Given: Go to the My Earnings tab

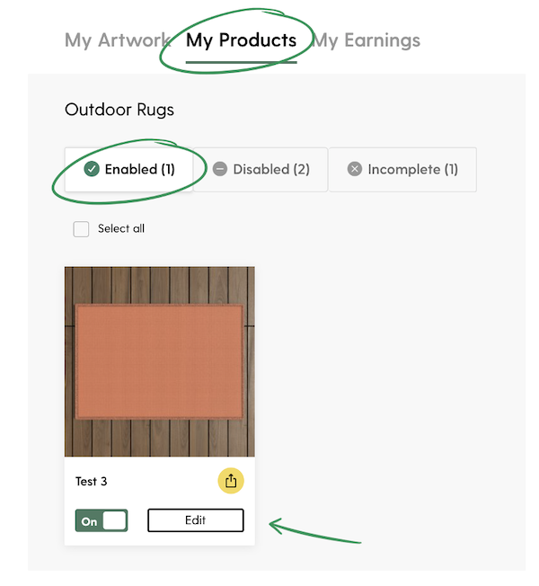Looking at the screenshot, I should (367, 40).
